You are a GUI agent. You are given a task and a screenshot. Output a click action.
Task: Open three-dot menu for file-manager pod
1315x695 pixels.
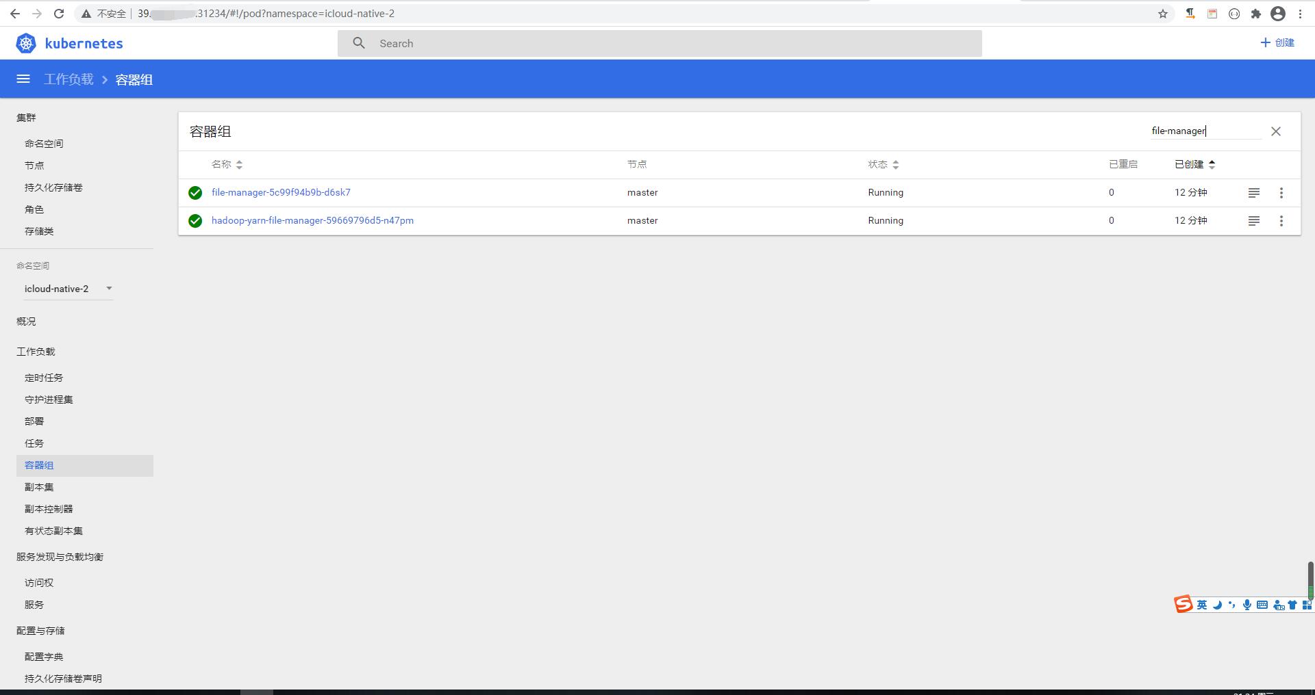[1281, 192]
